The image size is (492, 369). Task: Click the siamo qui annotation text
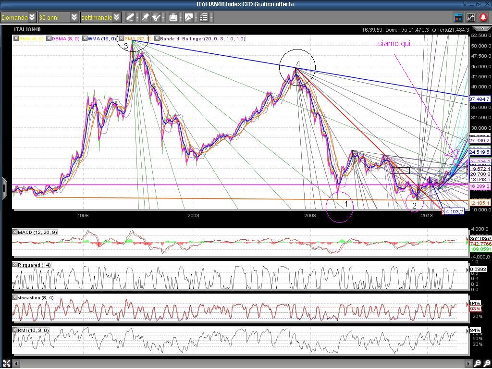click(x=394, y=44)
